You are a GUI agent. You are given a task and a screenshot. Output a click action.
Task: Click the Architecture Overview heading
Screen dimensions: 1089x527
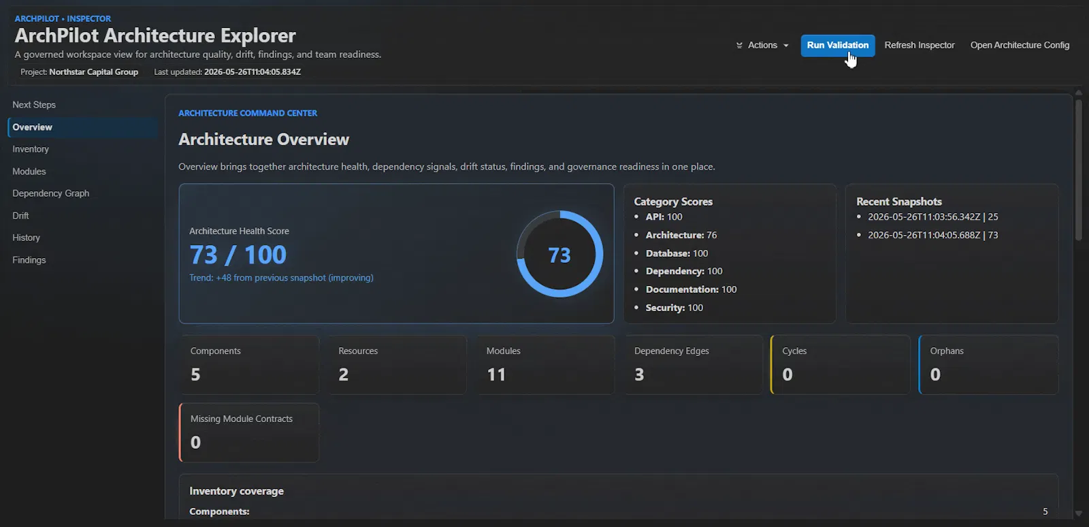pos(263,140)
